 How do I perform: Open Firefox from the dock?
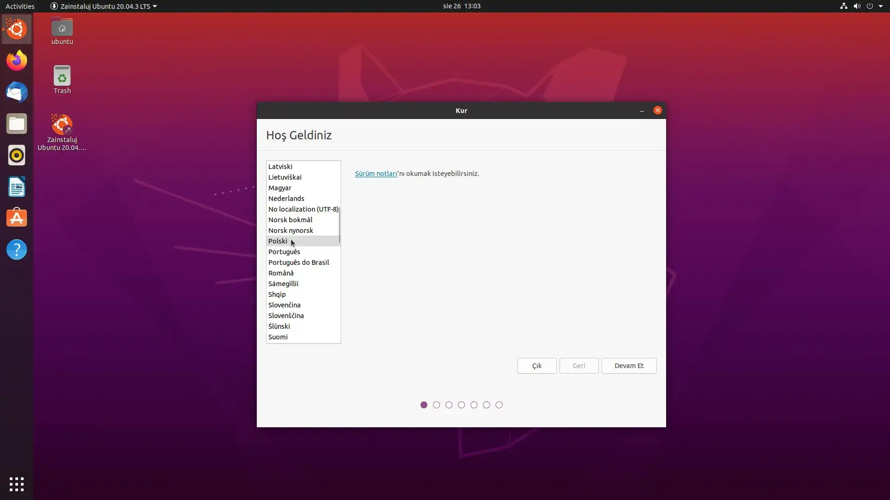pyautogui.click(x=17, y=61)
